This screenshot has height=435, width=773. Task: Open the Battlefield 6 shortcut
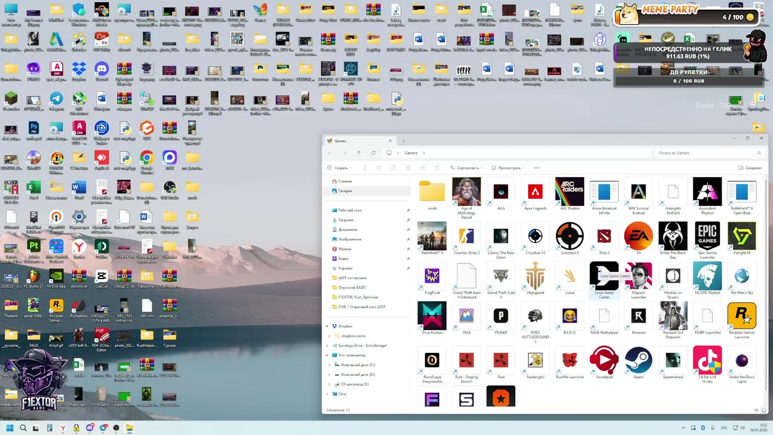pyautogui.click(x=432, y=239)
